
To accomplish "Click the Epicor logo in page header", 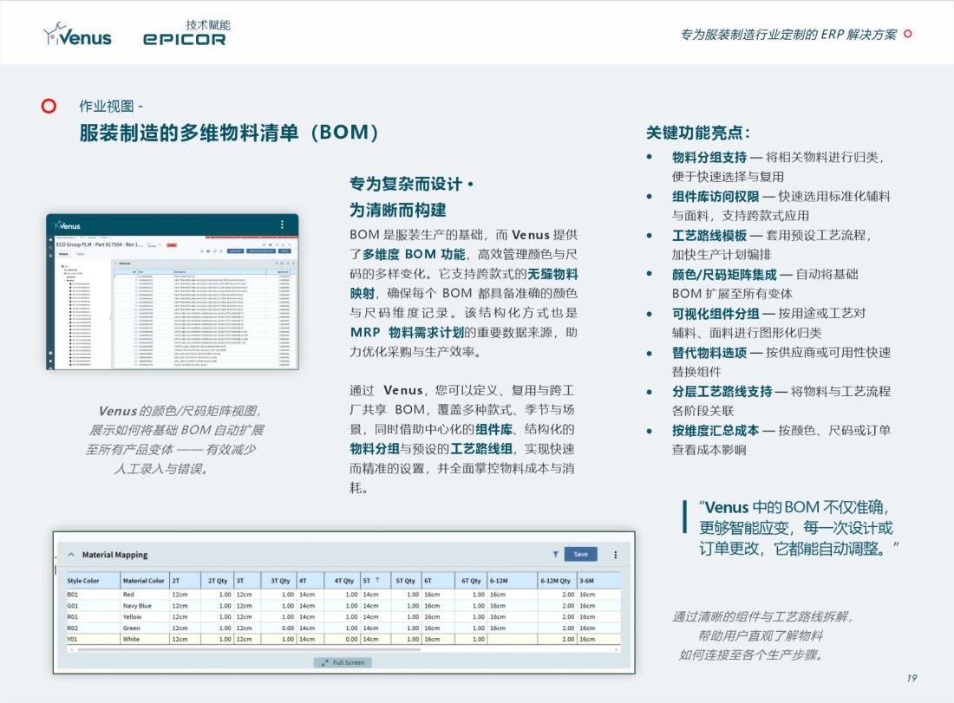I will [x=185, y=39].
